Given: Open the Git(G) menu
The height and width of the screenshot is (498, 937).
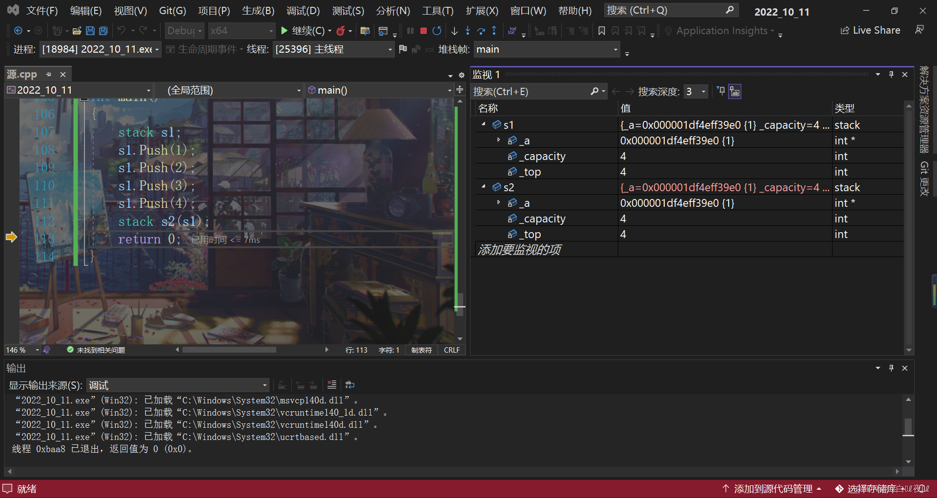Looking at the screenshot, I should pyautogui.click(x=172, y=11).
